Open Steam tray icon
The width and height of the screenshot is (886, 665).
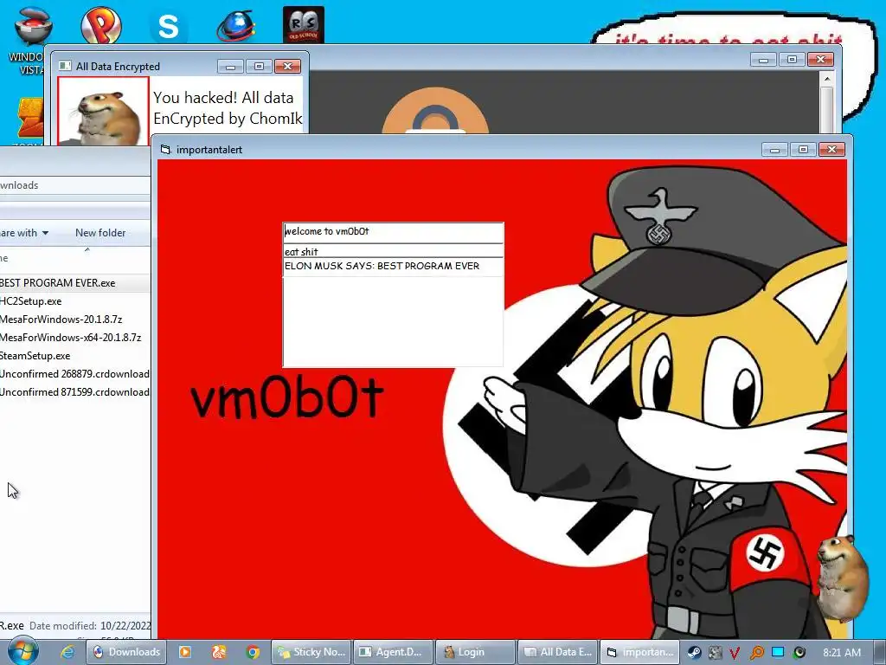[x=695, y=652]
